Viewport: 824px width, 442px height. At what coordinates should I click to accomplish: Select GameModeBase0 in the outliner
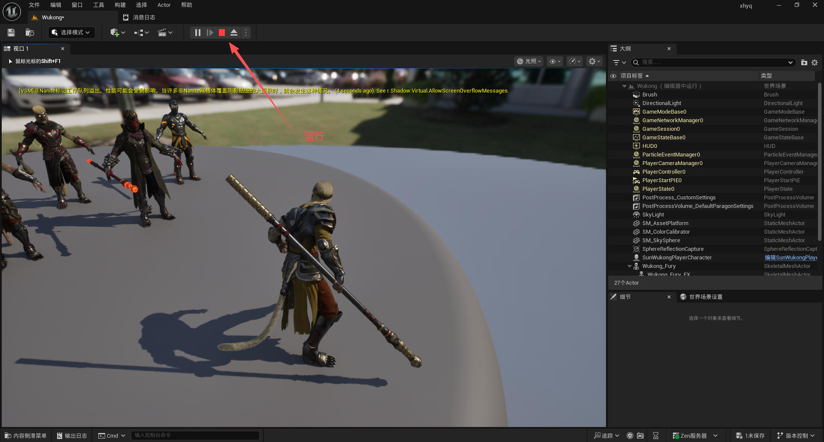(713, 112)
